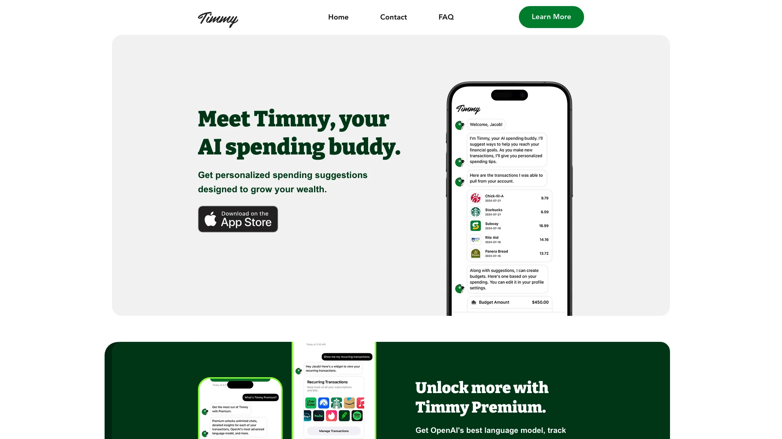Select the FAQ menu item
This screenshot has width=782, height=439.
[x=446, y=17]
